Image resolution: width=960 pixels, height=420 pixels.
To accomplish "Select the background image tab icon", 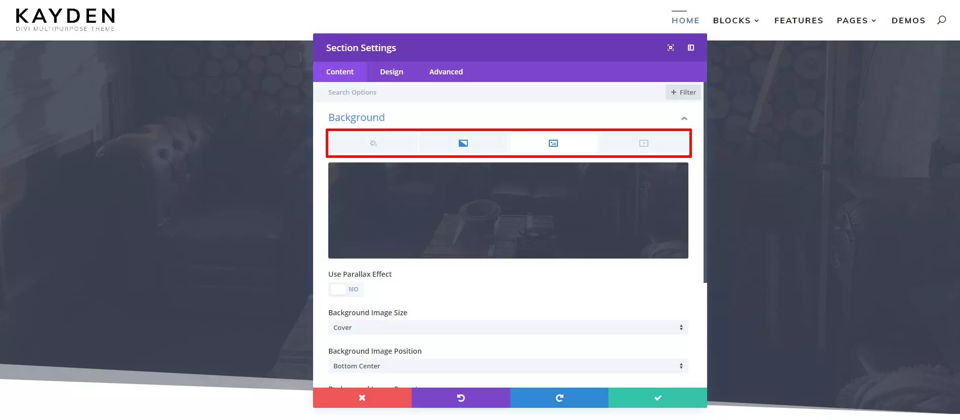I will pos(553,143).
